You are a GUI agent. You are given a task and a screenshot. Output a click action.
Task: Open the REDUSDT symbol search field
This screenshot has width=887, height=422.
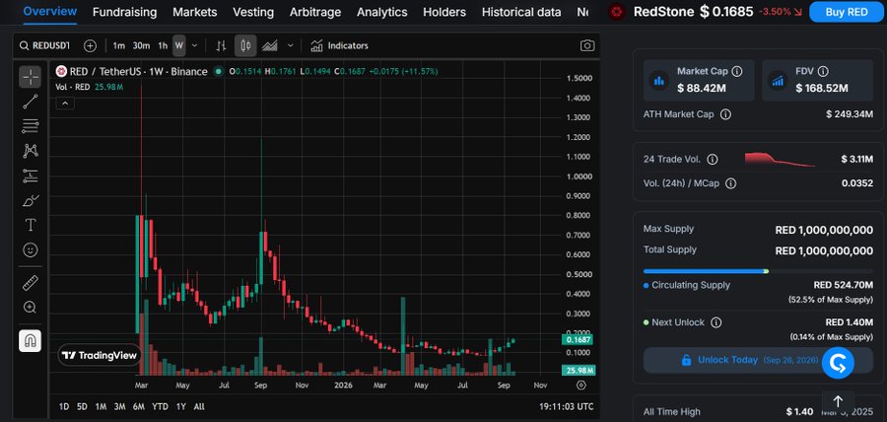click(x=44, y=45)
